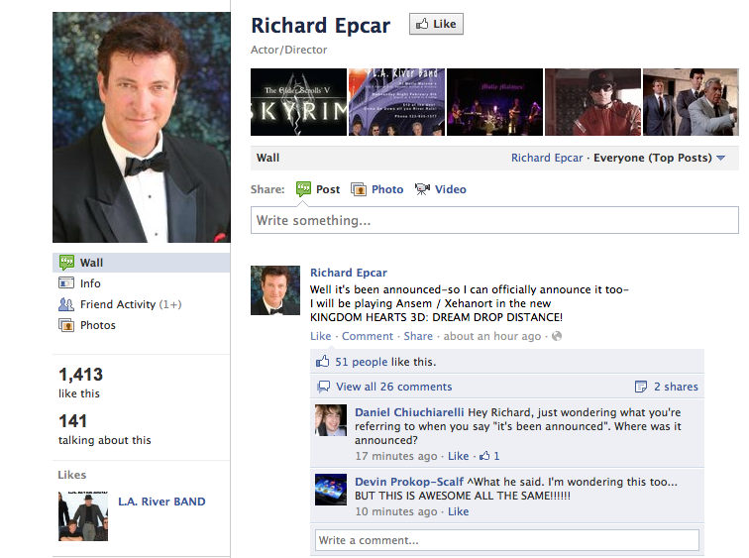Click the Info icon in the sidebar
This screenshot has width=749, height=558.
click(66, 282)
